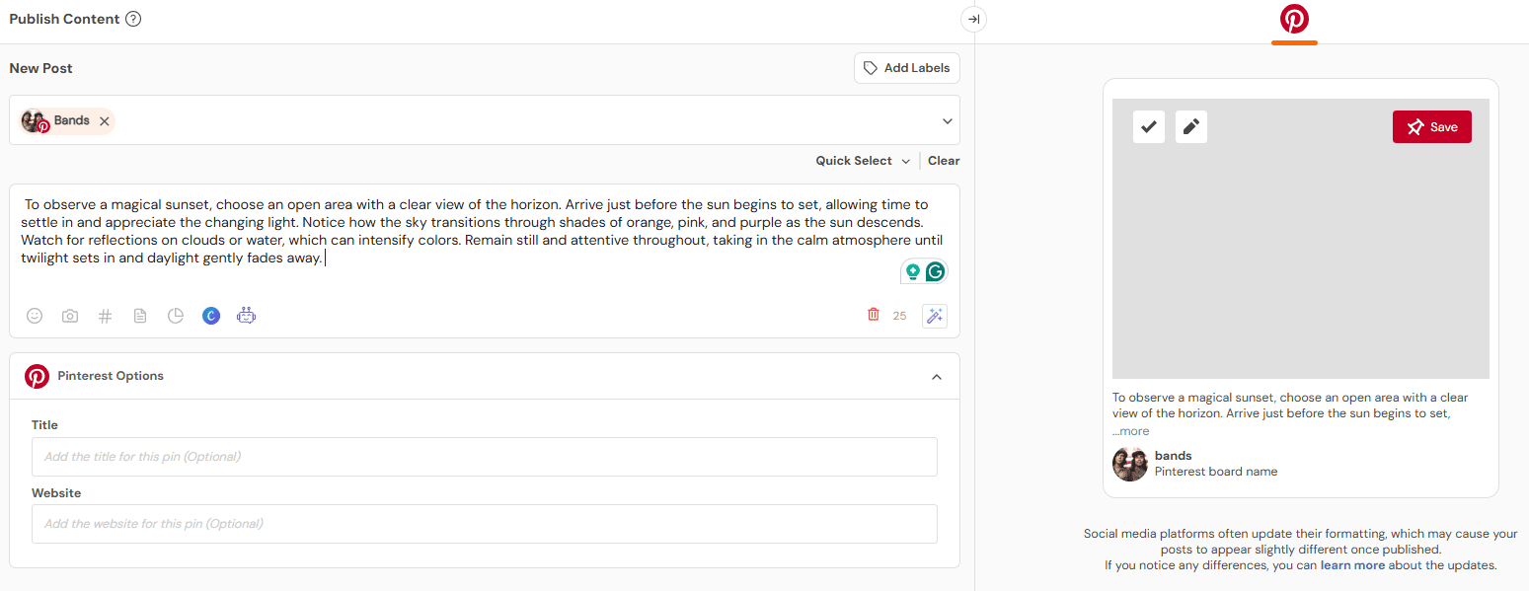Click the Save button on the Pinterest preview
The image size is (1529, 591).
(x=1431, y=126)
